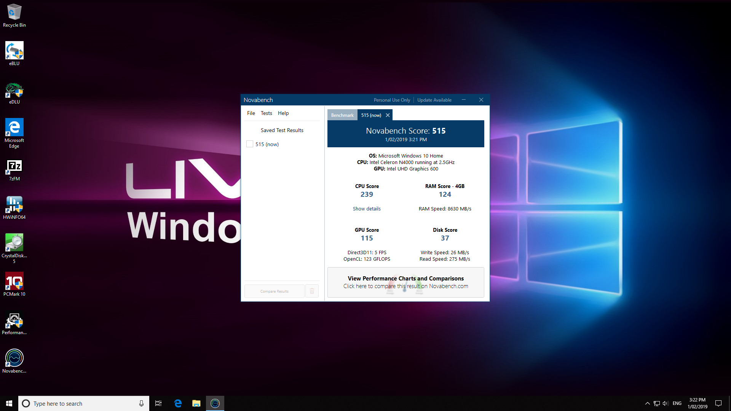The image size is (731, 411).
Task: Click the taskbar search input field
Action: point(83,403)
